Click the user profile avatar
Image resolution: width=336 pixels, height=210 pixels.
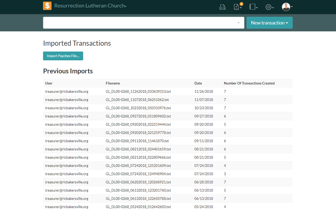click(x=286, y=7)
